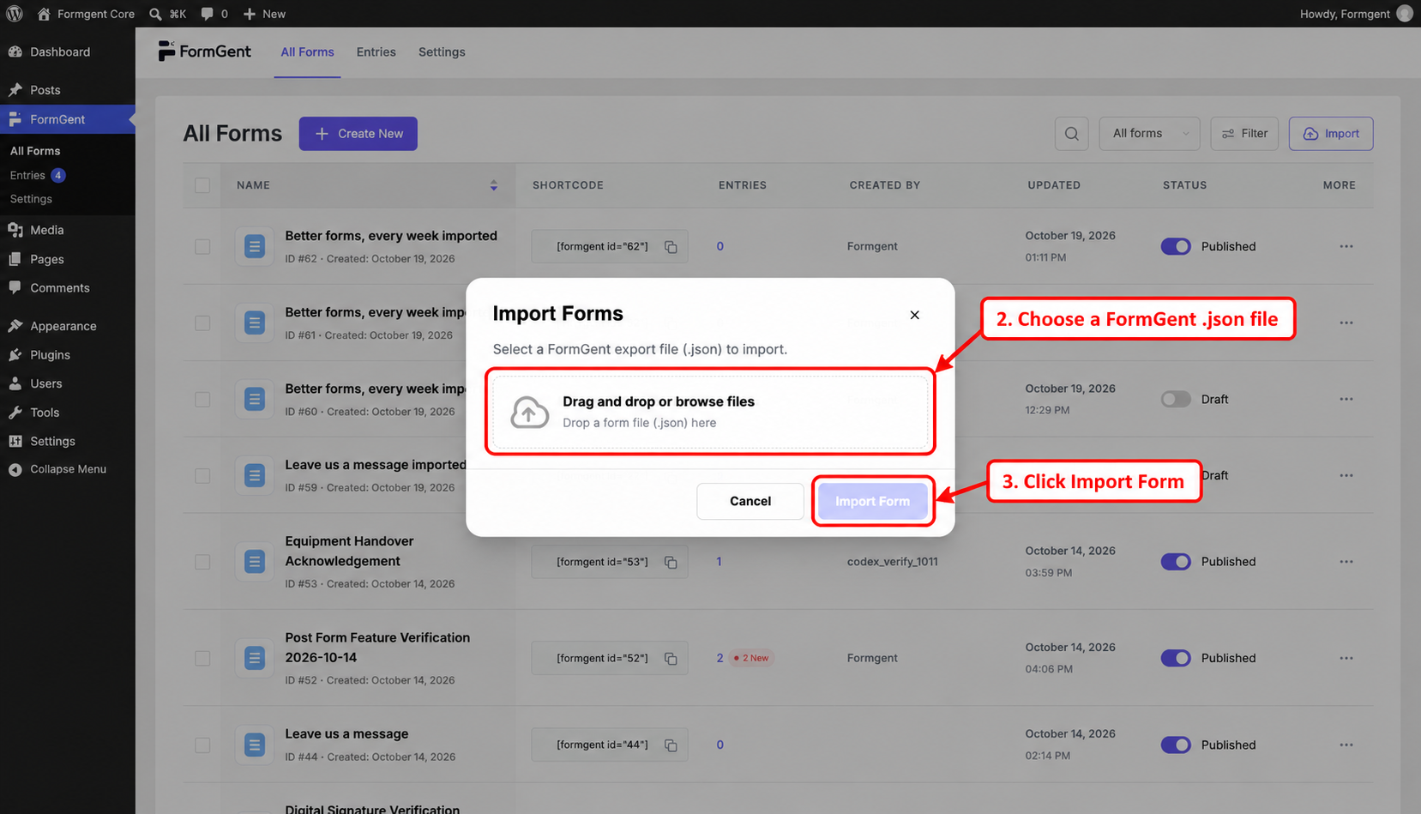Image resolution: width=1421 pixels, height=814 pixels.
Task: Click the FormGent logo in the header
Action: tap(204, 51)
